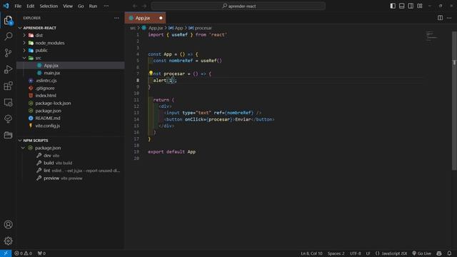Open the overflow menu ellipsis in menu bar
Viewport: 457px width, 257px height.
(106, 6)
